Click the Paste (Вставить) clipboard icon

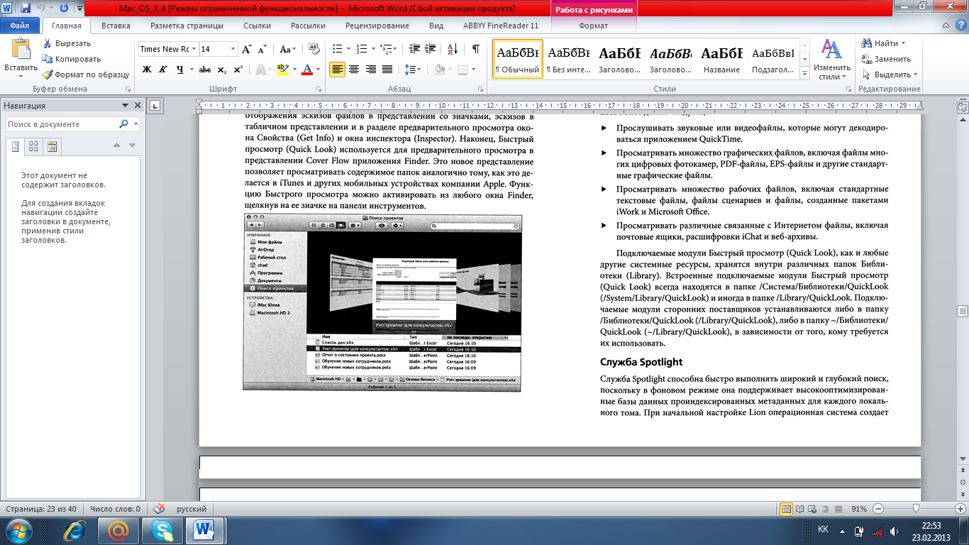pyautogui.click(x=21, y=49)
